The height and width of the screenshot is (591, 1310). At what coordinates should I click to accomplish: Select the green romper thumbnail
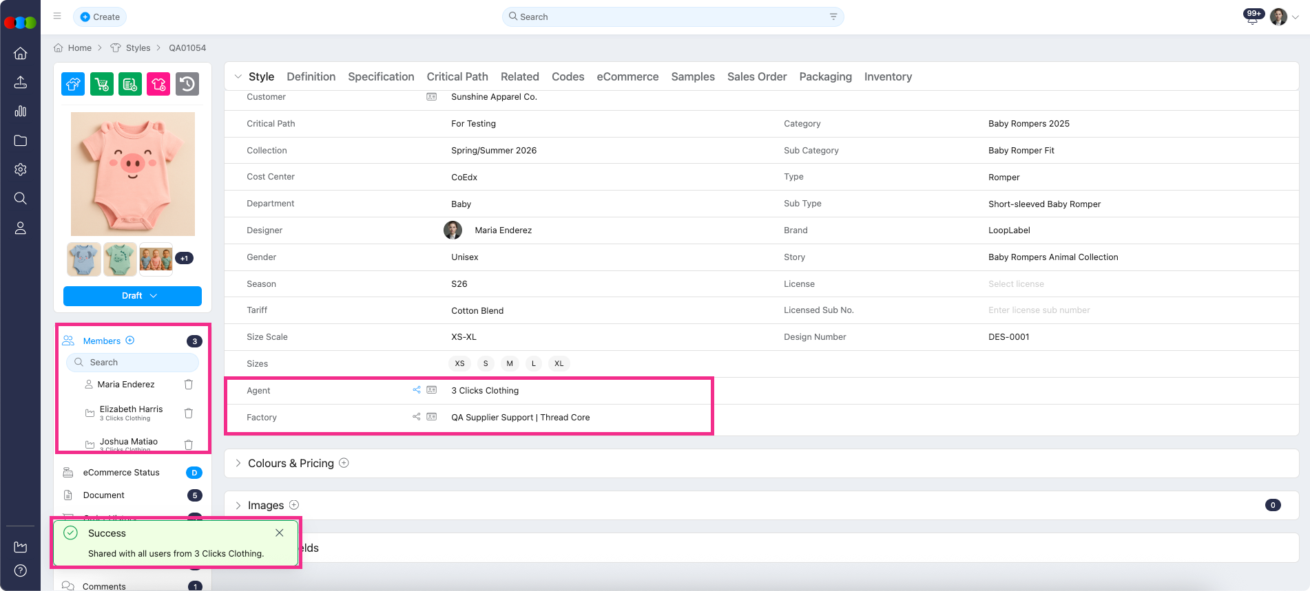coord(120,259)
